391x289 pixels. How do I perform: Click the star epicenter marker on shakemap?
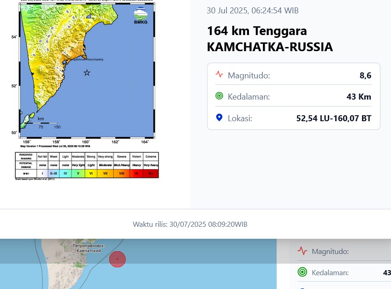click(87, 72)
